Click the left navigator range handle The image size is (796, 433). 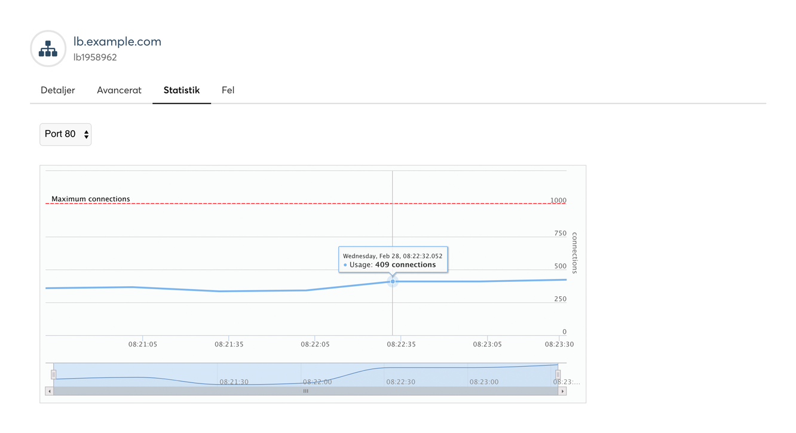click(x=54, y=374)
